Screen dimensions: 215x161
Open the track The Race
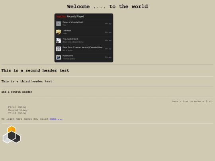click(x=66, y=31)
